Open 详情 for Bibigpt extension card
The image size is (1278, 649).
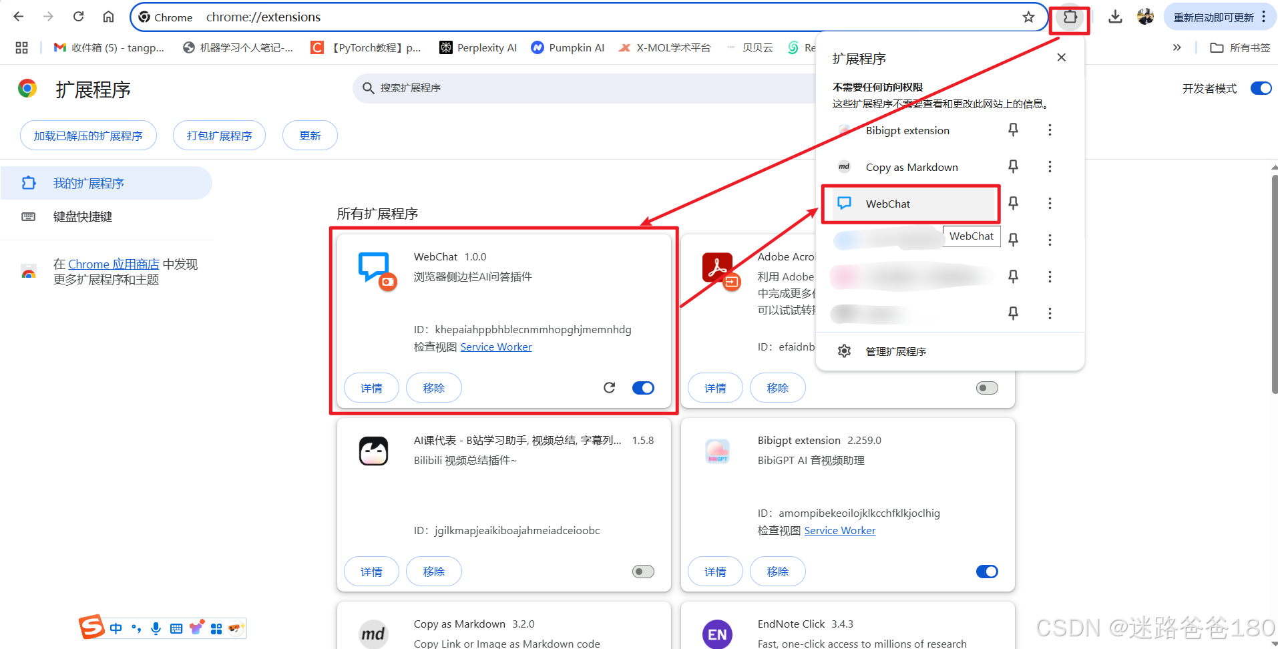[x=715, y=572]
